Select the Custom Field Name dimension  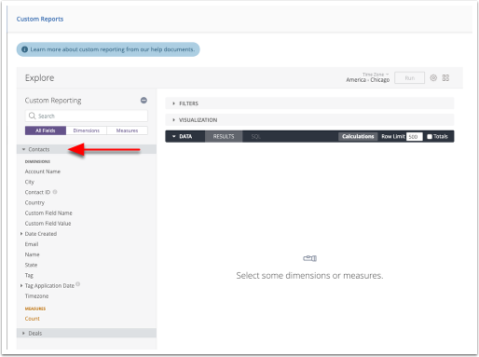[x=48, y=213]
